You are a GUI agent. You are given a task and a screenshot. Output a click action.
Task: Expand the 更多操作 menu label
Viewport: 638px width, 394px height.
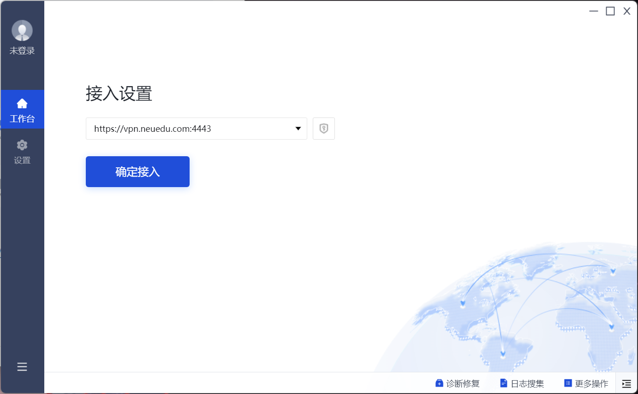[x=591, y=383]
